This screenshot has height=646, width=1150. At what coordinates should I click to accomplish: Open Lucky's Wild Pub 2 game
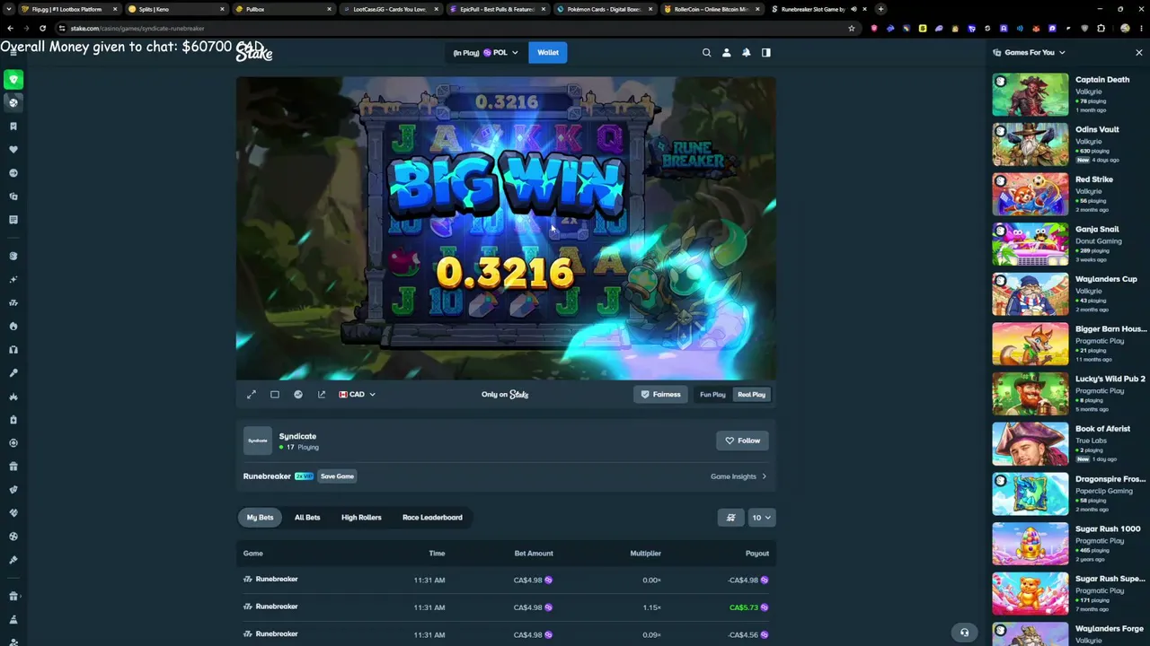[1031, 395]
